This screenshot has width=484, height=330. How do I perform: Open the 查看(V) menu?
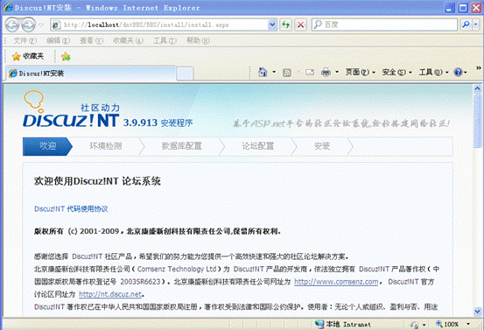pyautogui.click(x=91, y=40)
